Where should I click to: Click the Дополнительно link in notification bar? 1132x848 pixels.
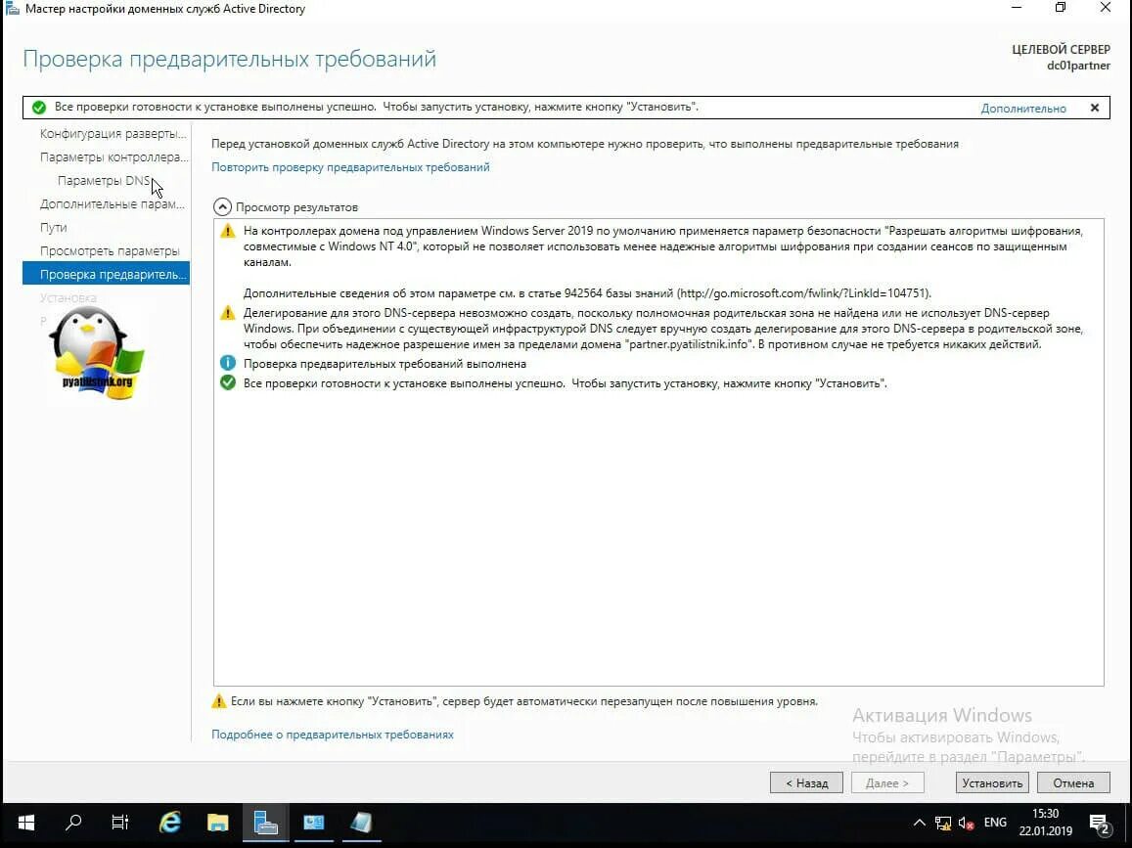pos(1023,109)
